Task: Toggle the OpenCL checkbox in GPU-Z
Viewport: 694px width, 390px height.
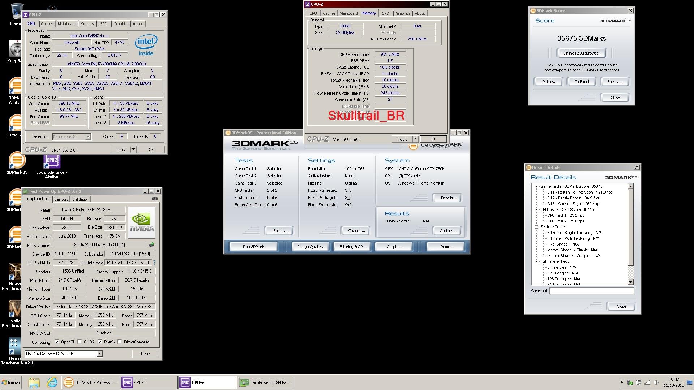Action: (x=57, y=342)
